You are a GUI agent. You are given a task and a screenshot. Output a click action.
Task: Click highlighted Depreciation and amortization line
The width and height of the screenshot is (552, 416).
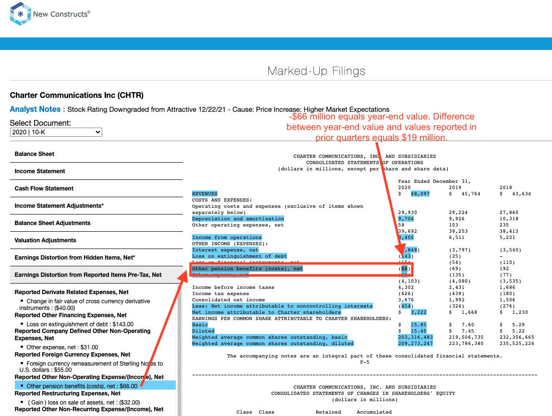pos(238,219)
